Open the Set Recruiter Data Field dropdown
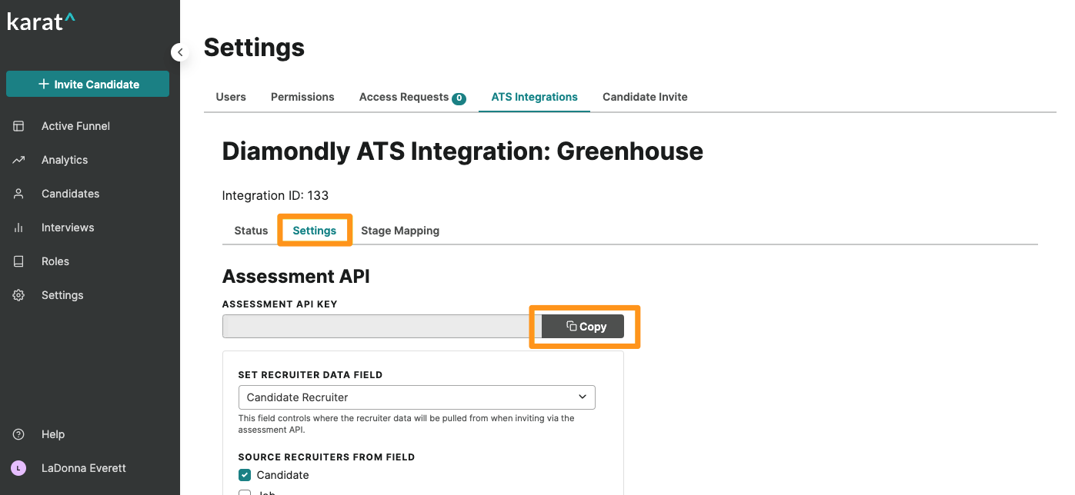The height and width of the screenshot is (495, 1075). click(x=417, y=397)
